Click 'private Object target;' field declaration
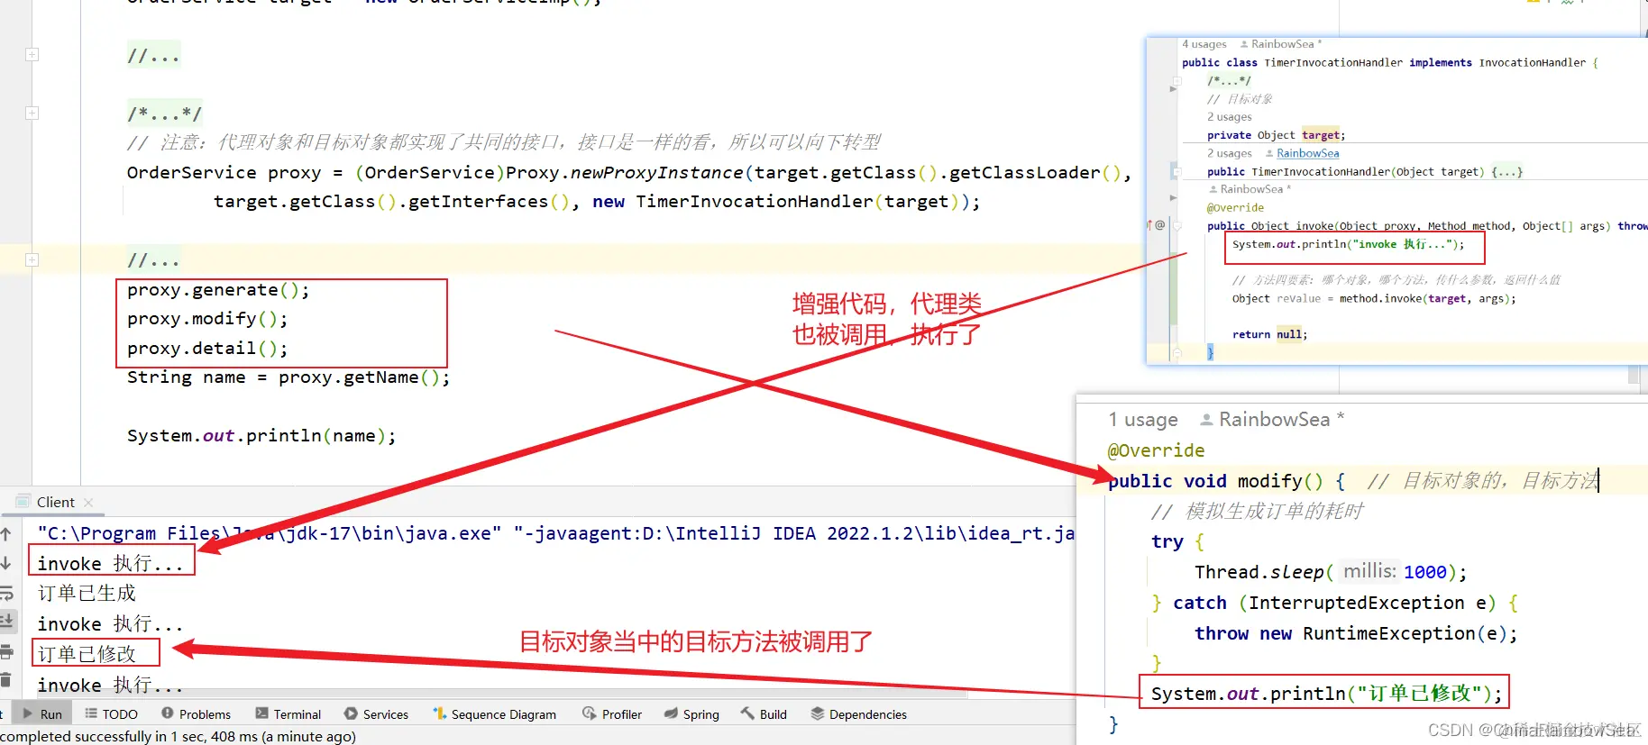Image resolution: width=1648 pixels, height=745 pixels. [1276, 135]
